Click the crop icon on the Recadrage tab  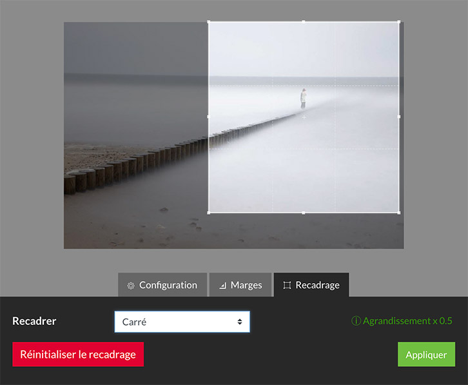coord(287,286)
